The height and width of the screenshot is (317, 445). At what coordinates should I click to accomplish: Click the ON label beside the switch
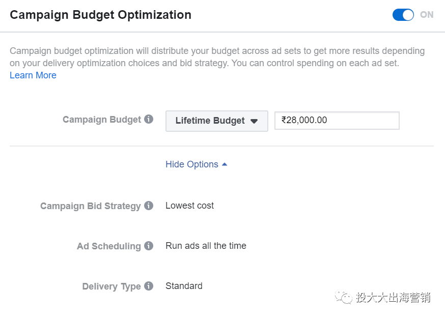point(427,15)
